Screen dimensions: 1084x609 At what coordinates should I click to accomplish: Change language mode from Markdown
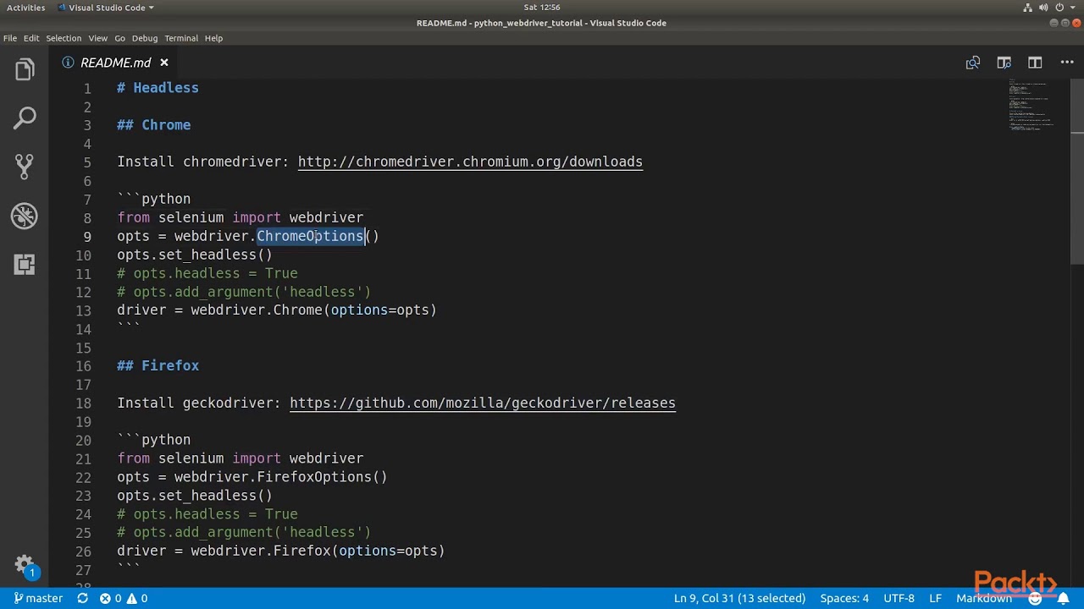(x=984, y=598)
